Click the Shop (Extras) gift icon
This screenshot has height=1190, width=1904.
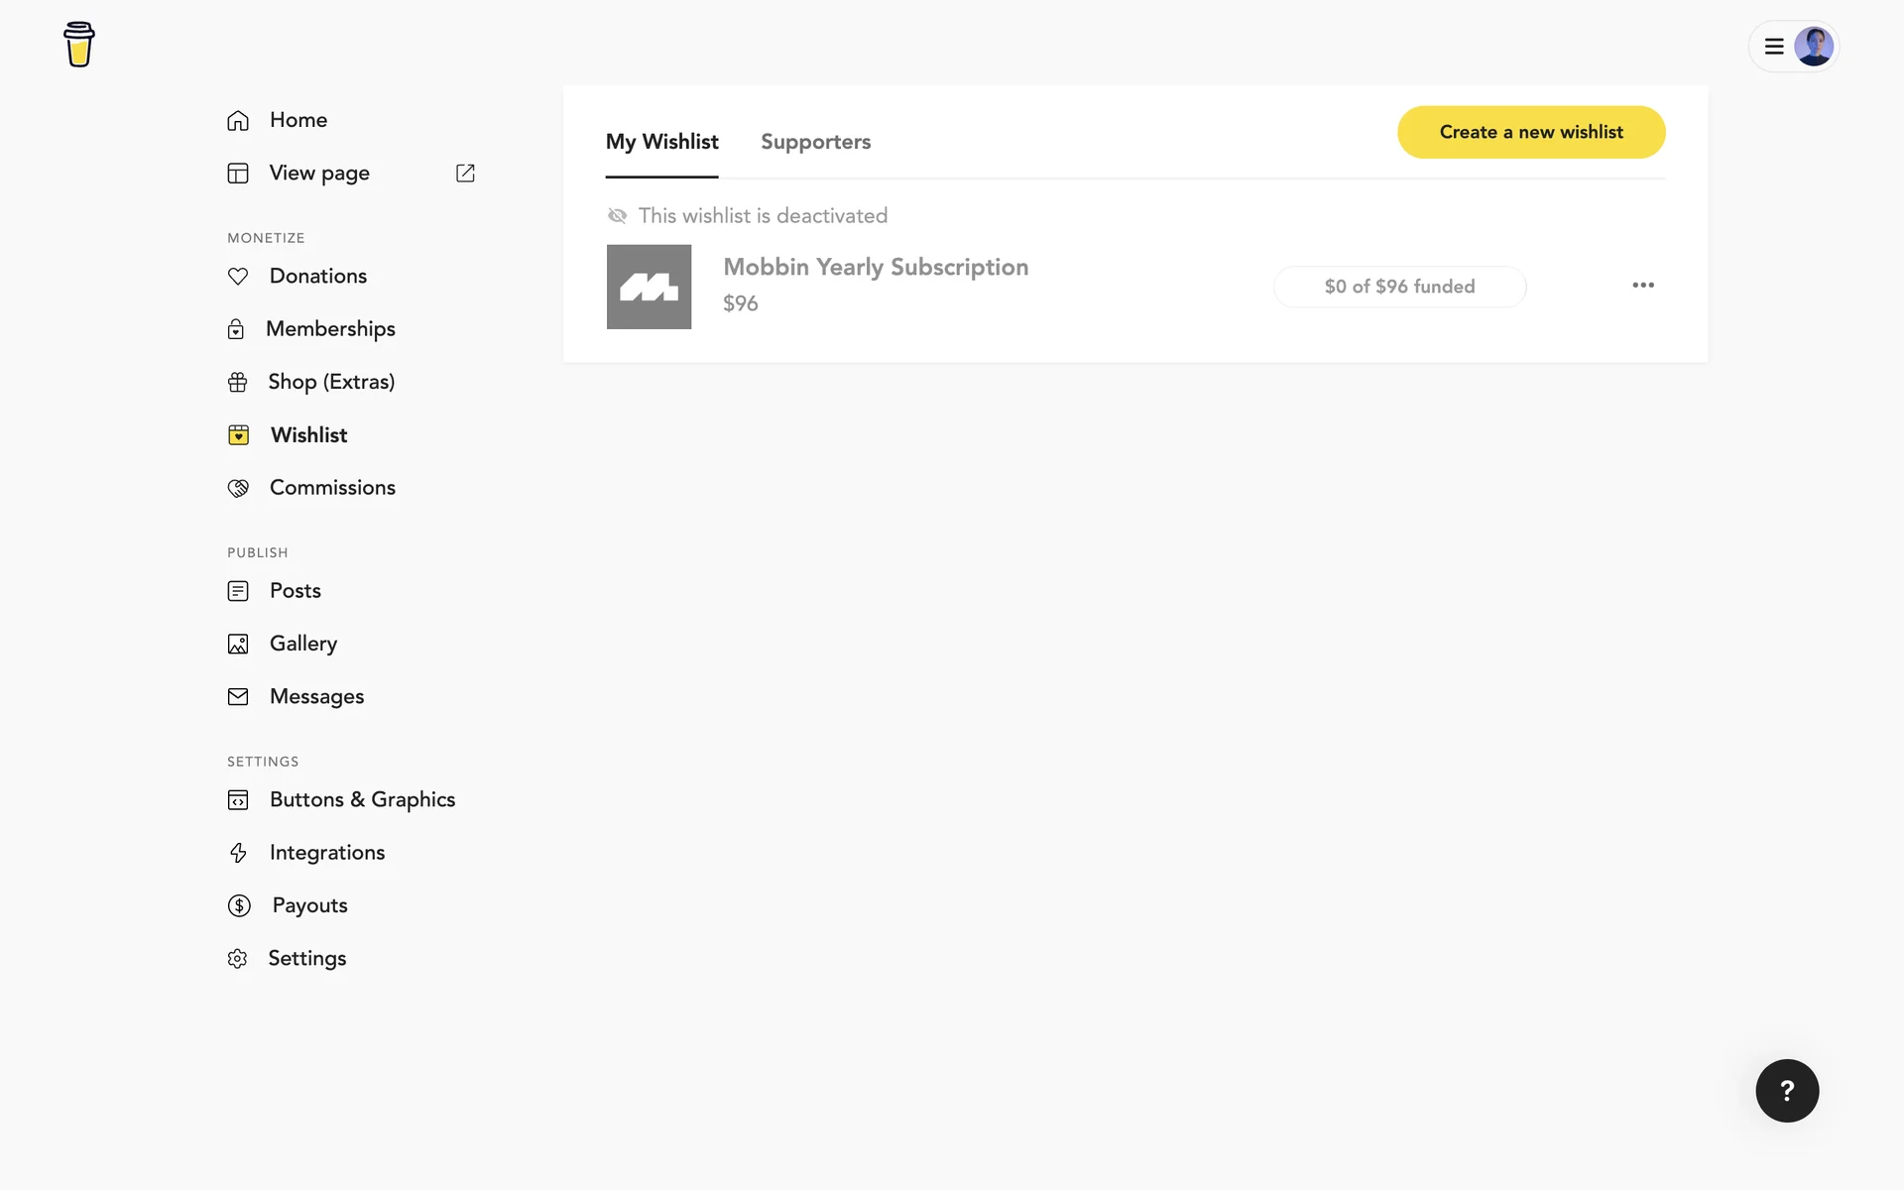pyautogui.click(x=238, y=383)
